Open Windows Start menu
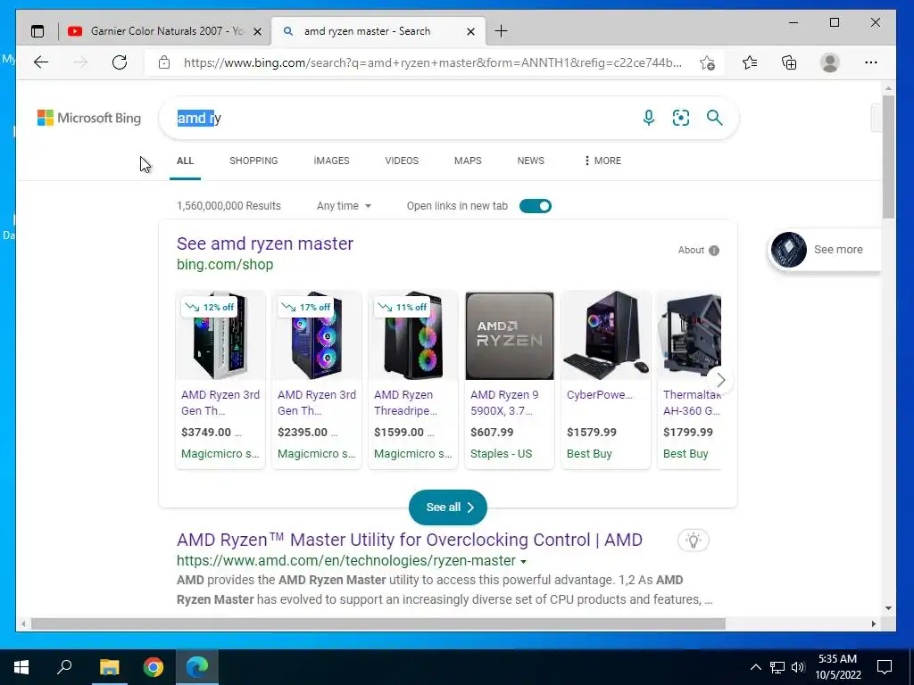Viewport: 914px width, 685px height. click(21, 667)
